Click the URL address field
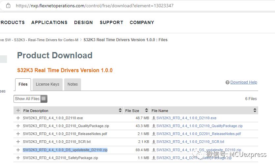This screenshot has height=167, width=275. click(95, 6)
